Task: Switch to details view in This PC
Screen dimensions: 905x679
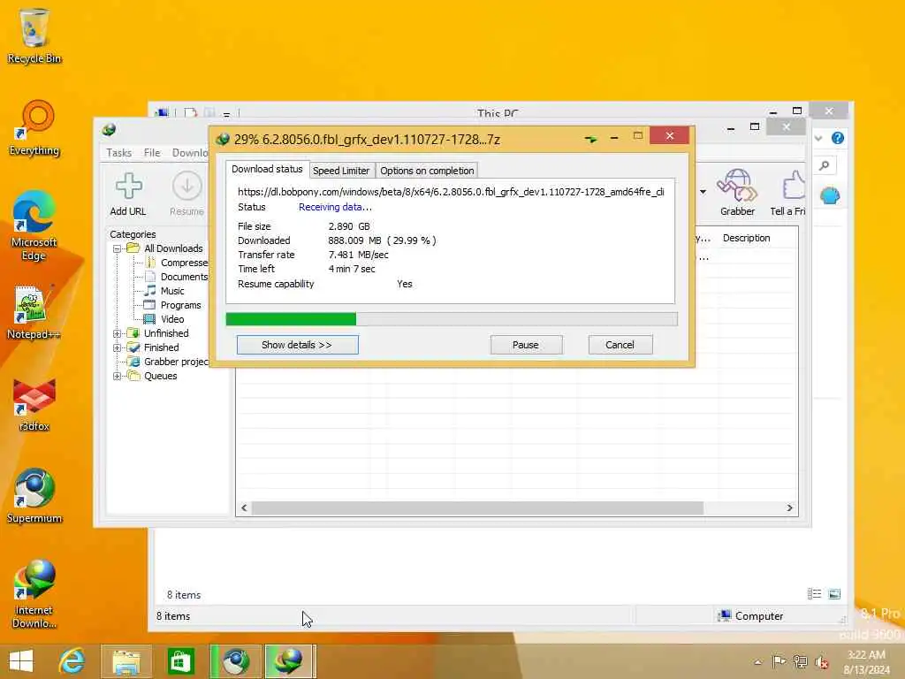Action: [814, 593]
